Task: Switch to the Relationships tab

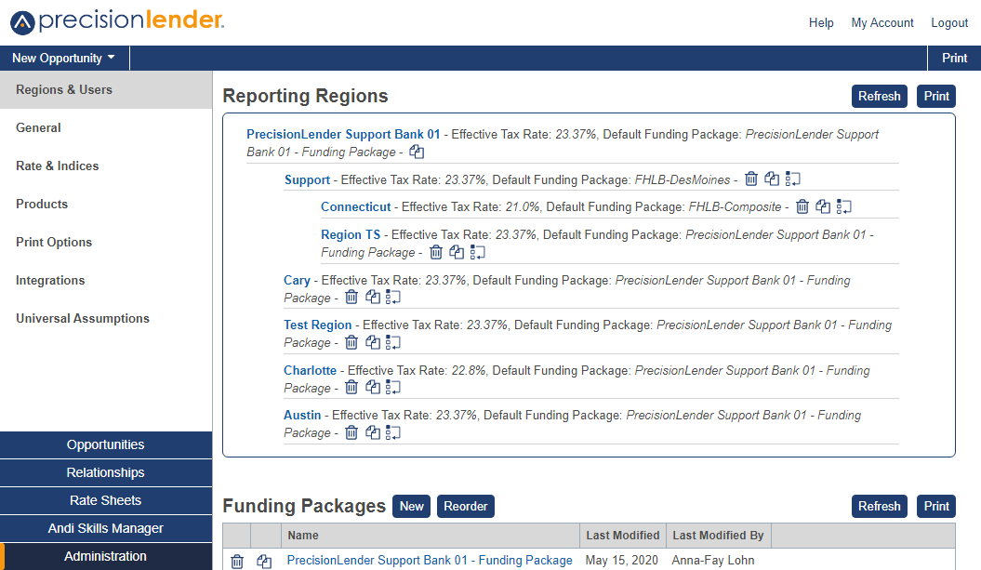Action: (106, 472)
